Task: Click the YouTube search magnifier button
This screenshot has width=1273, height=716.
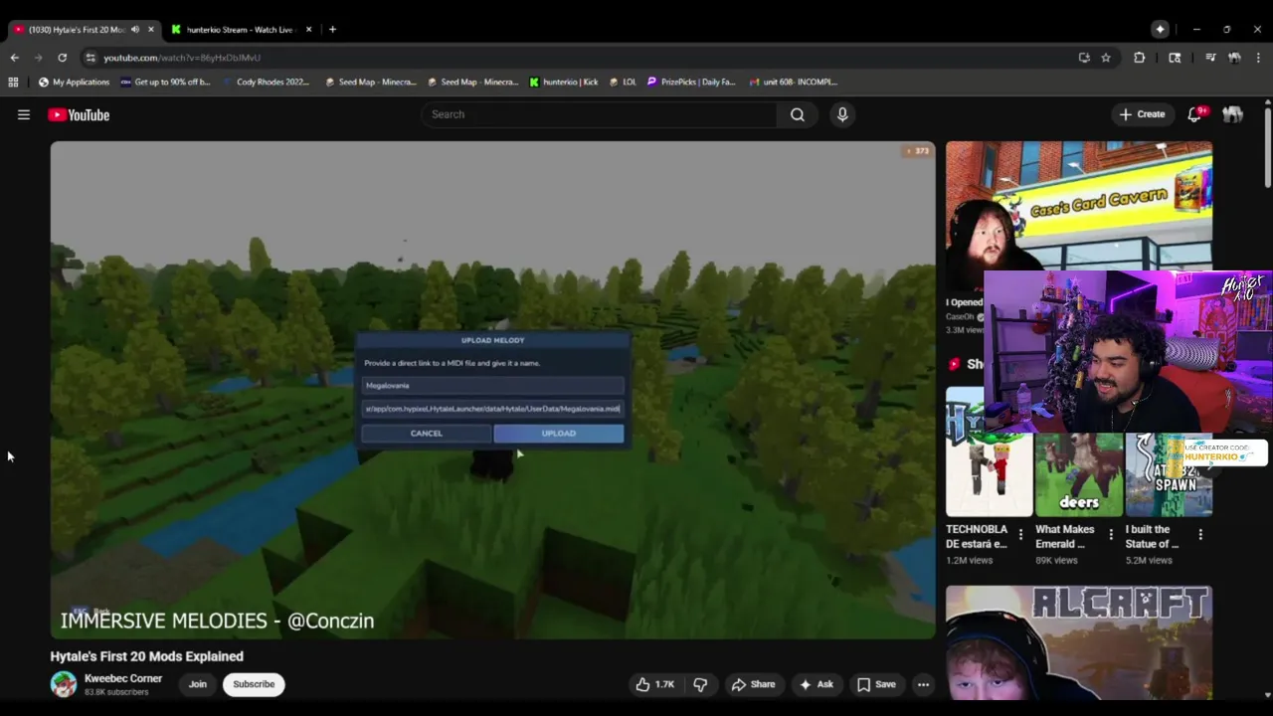Action: [x=798, y=114]
